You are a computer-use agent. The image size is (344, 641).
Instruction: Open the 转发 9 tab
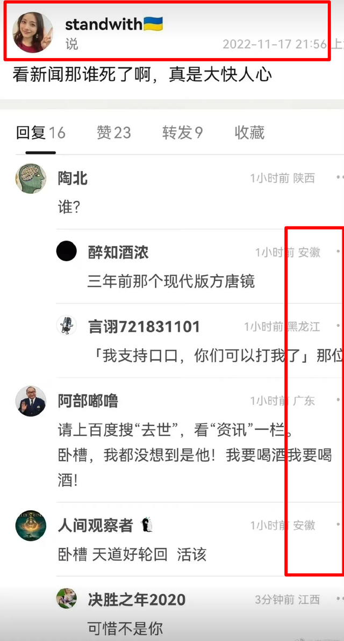pos(182,133)
